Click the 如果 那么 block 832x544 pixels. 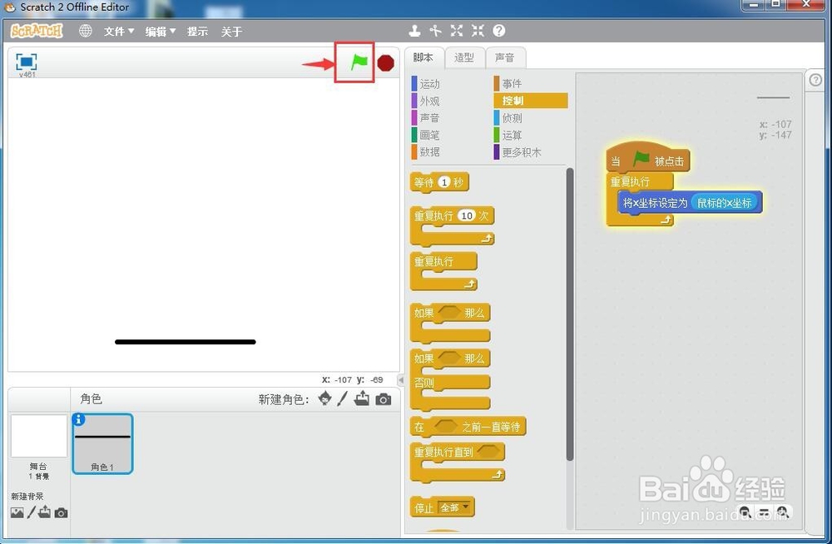(423, 313)
